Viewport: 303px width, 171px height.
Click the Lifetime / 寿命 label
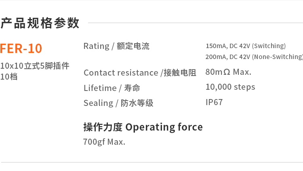(x=112, y=88)
